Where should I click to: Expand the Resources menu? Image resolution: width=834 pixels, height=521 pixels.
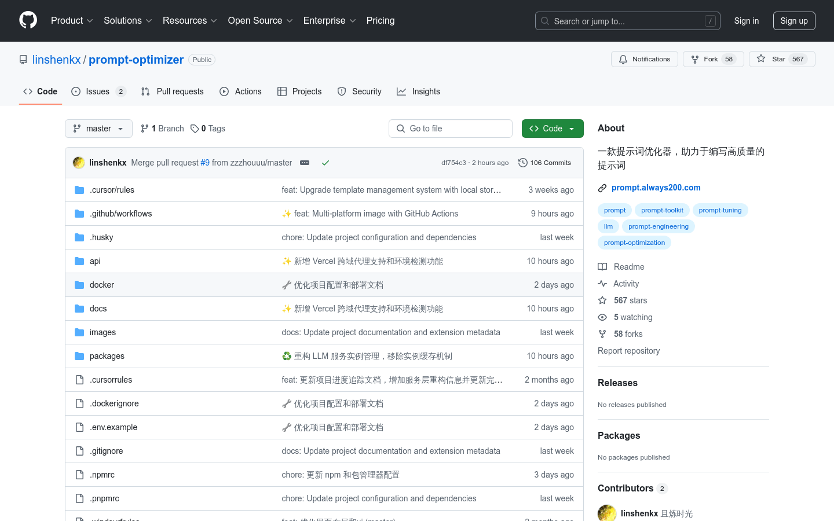tap(190, 21)
